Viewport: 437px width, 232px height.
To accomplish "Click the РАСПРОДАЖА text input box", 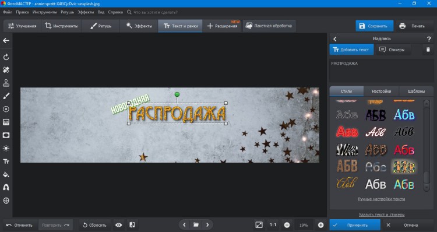I will coord(382,71).
